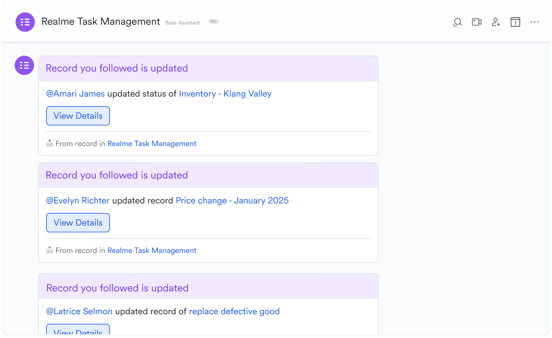552x338 pixels.
Task: Open the calendar icon in the header
Action: [515, 22]
